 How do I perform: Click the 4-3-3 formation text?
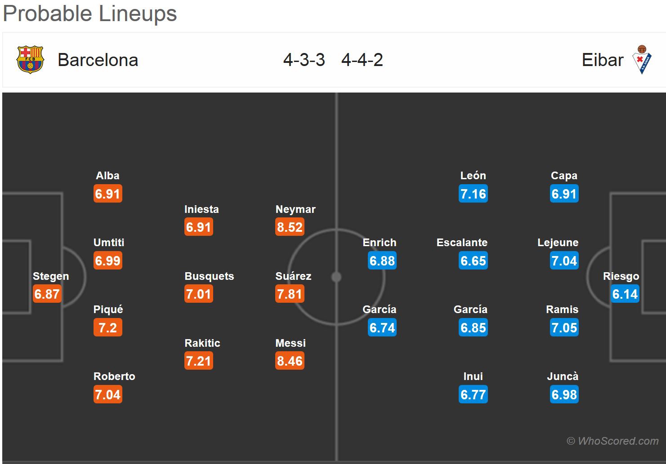304,60
